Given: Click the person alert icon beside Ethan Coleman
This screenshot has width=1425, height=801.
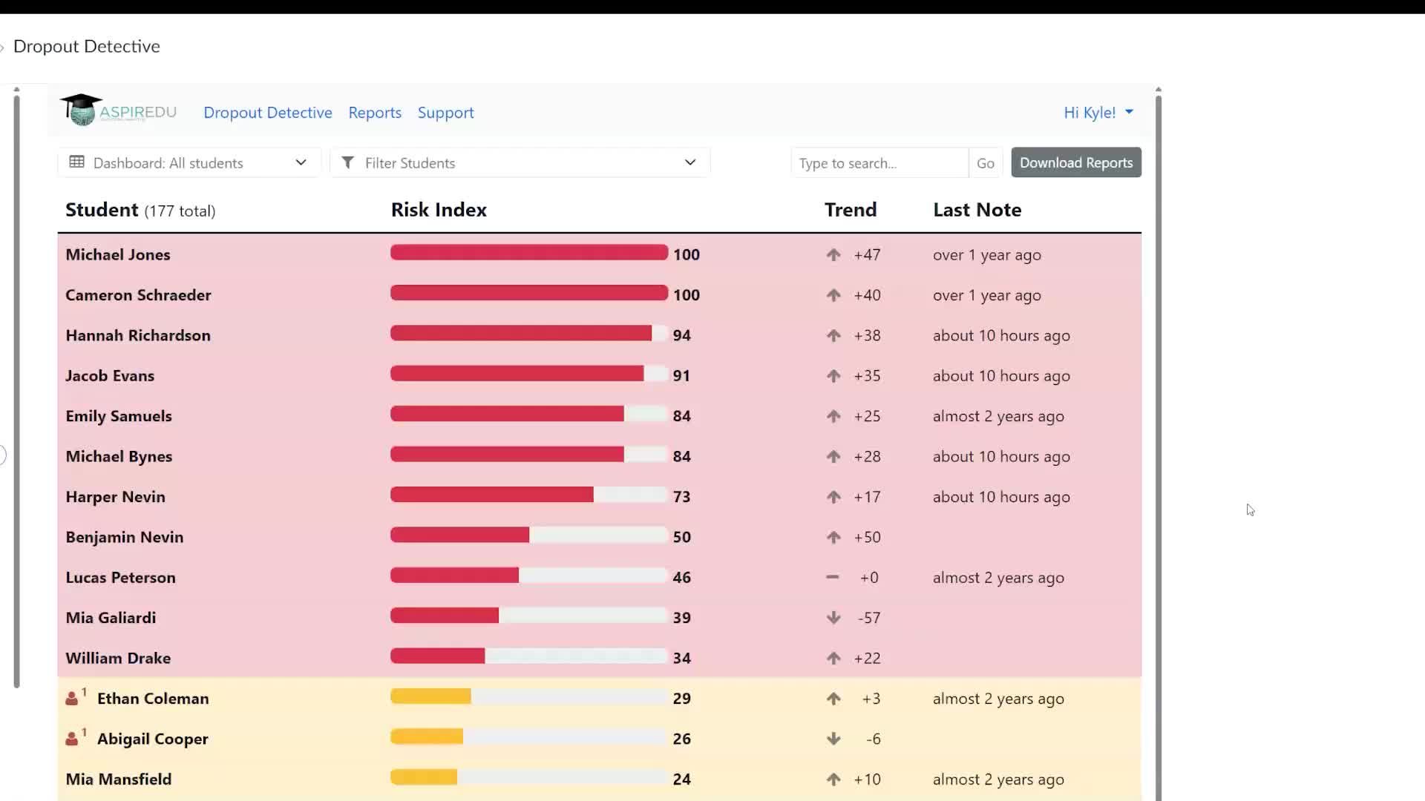Looking at the screenshot, I should [x=75, y=697].
